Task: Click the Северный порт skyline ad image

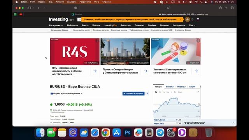Action: click(x=125, y=52)
